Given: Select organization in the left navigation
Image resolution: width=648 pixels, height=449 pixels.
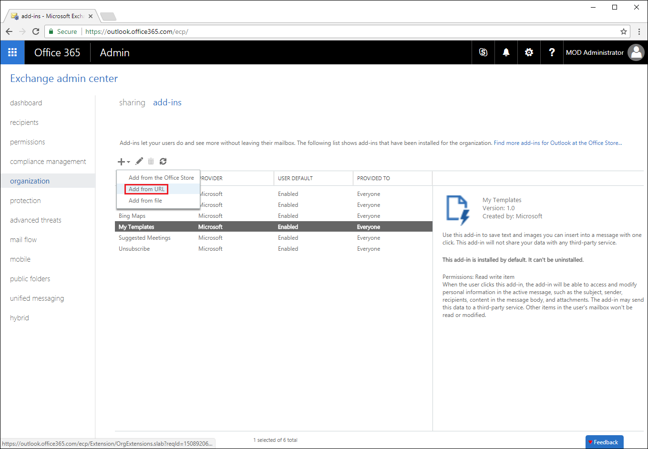Looking at the screenshot, I should pyautogui.click(x=48, y=181).
